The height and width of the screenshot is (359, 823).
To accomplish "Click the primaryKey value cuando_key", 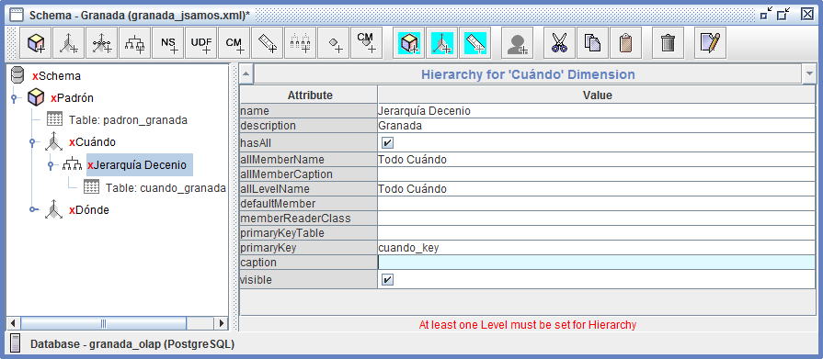I will point(596,247).
